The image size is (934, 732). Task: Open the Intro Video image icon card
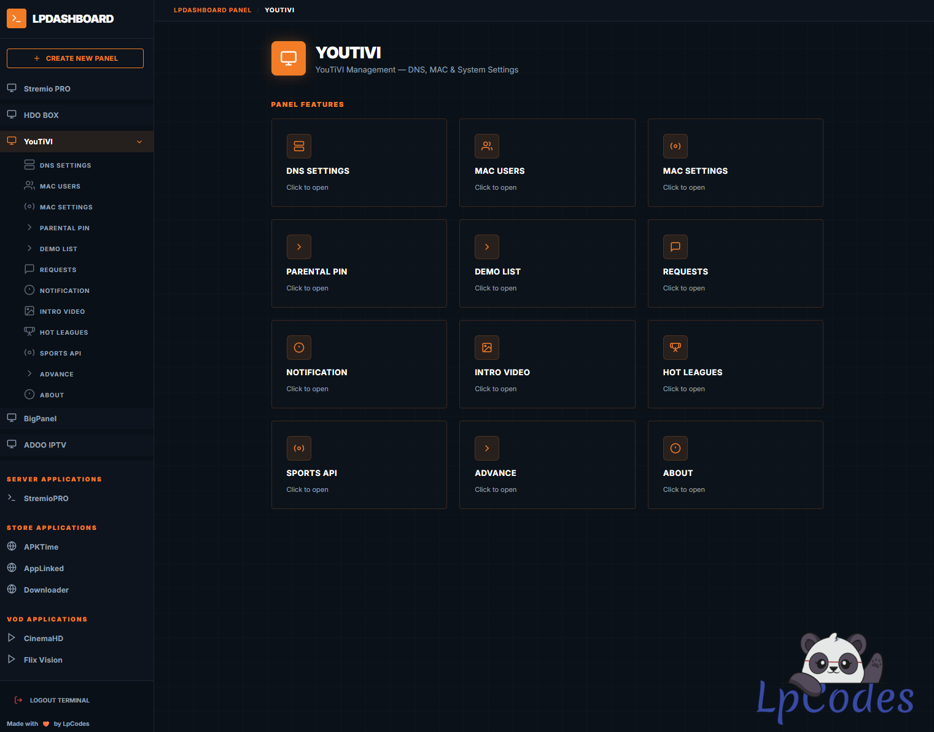[486, 348]
